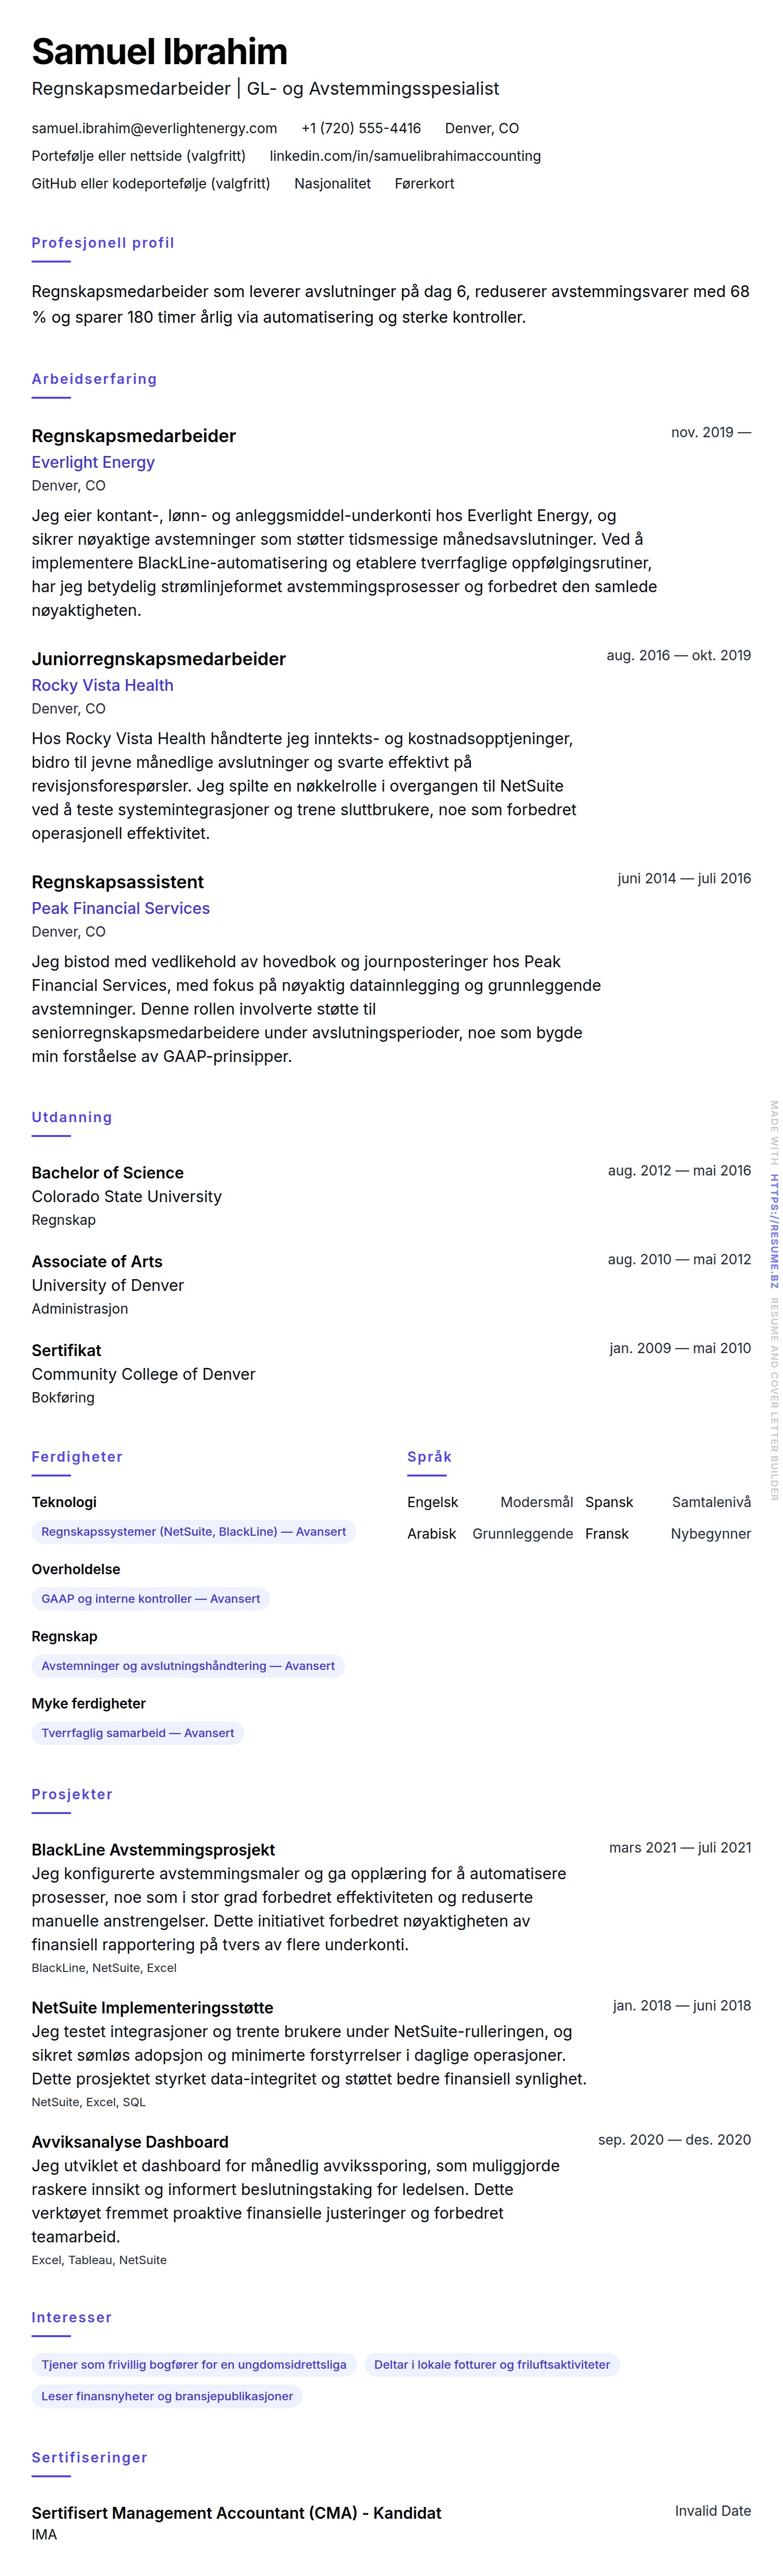The height and width of the screenshot is (2576, 783).
Task: Select the GAAP og interne kontroller tag
Action: pyautogui.click(x=150, y=1598)
